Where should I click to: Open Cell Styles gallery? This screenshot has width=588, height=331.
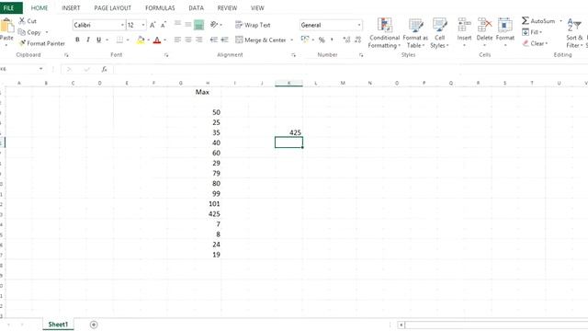click(439, 33)
